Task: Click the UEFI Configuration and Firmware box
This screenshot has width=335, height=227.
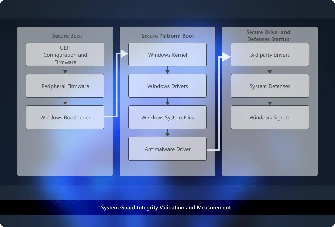Action: (65, 54)
